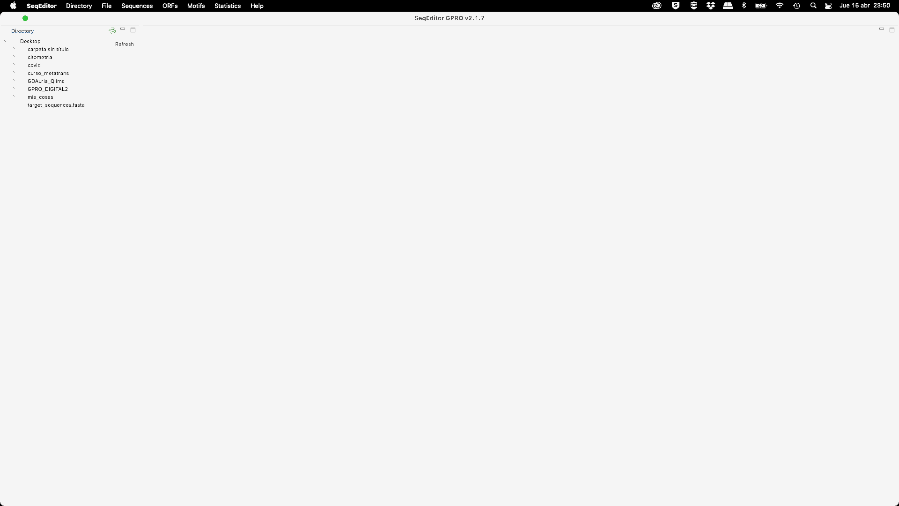Select target_sequences.fasta file

pos(56,104)
